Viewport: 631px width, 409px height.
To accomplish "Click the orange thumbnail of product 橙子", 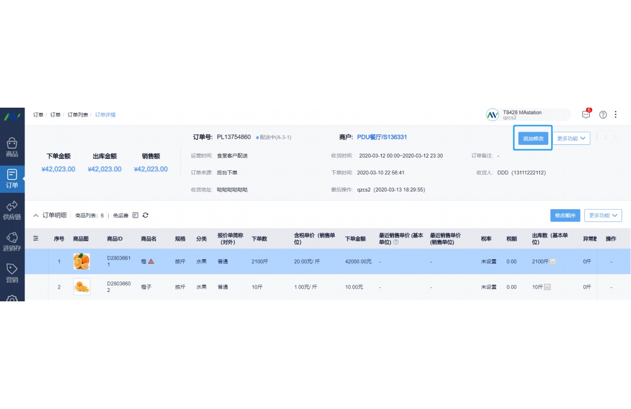I will click(x=82, y=287).
